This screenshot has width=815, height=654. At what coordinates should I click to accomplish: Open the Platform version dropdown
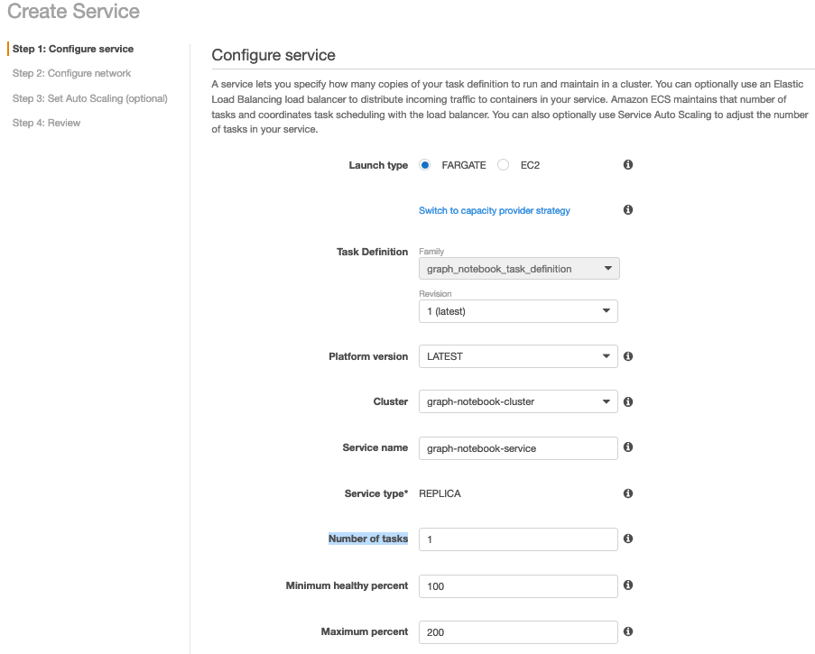pyautogui.click(x=518, y=356)
